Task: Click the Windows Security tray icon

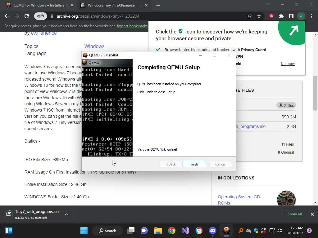Action: pyautogui.click(x=256, y=231)
